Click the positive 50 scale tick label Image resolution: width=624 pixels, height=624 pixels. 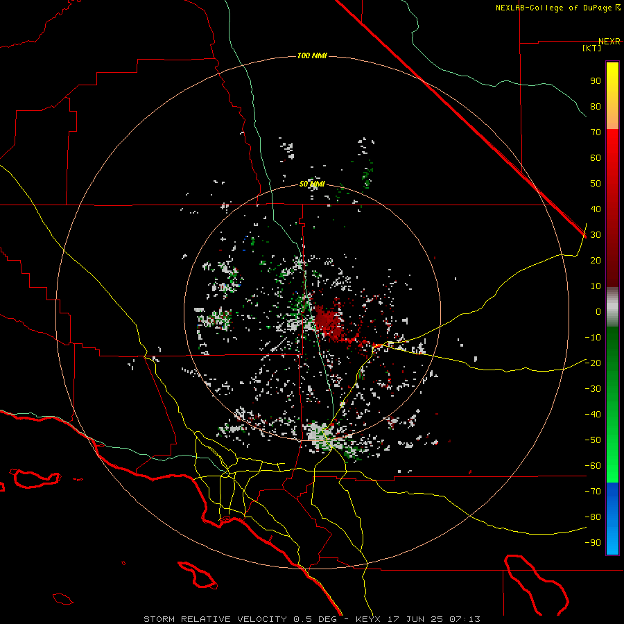[596, 184]
